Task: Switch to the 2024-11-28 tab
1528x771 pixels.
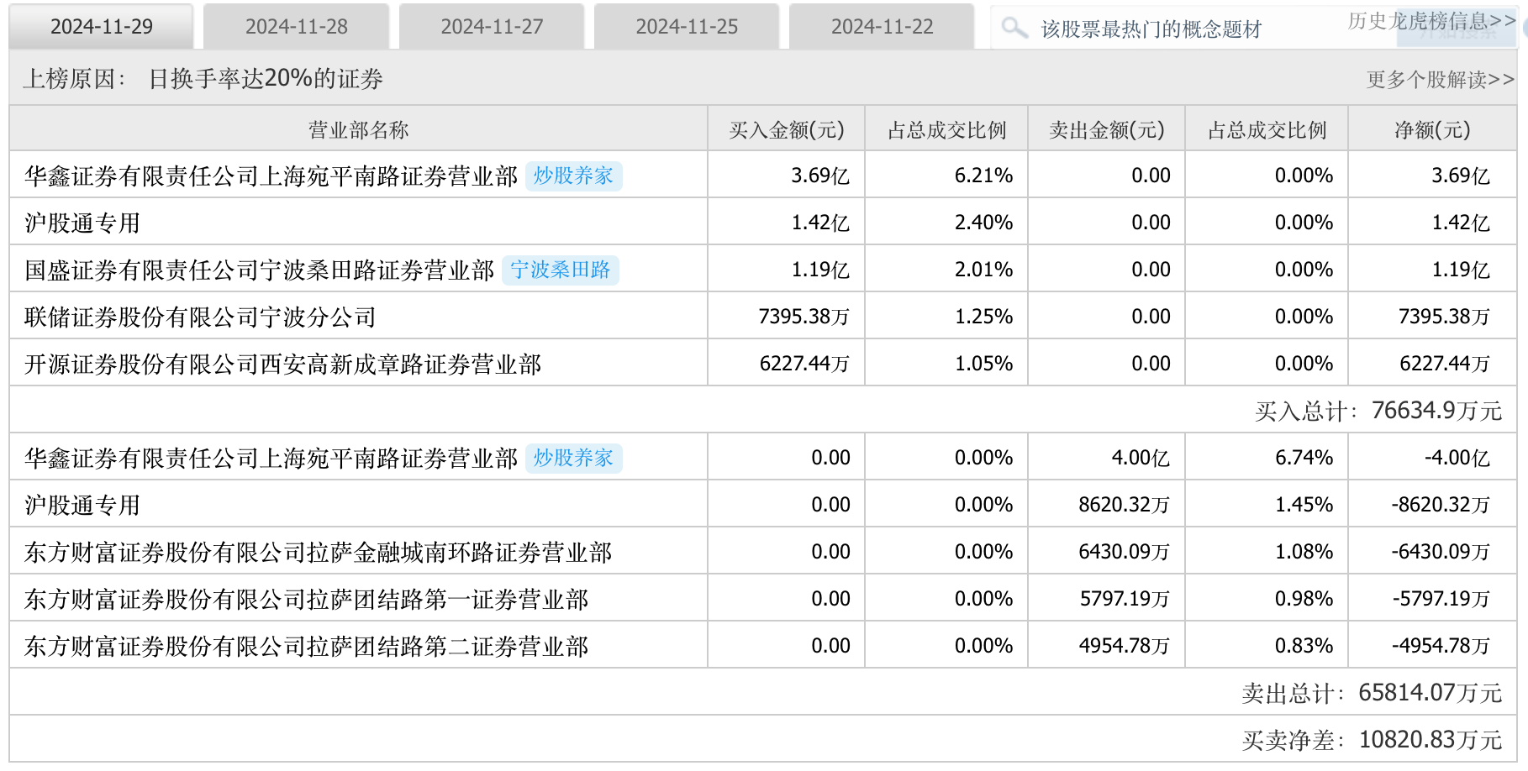Action: pyautogui.click(x=297, y=27)
